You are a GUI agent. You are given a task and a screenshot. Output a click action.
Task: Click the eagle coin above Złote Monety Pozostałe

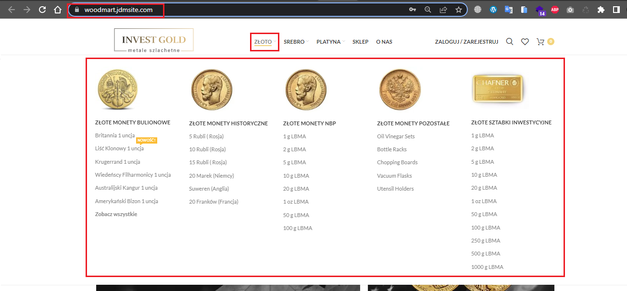click(x=400, y=89)
